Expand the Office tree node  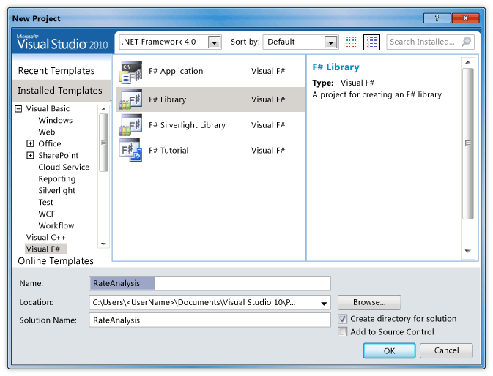tap(30, 144)
